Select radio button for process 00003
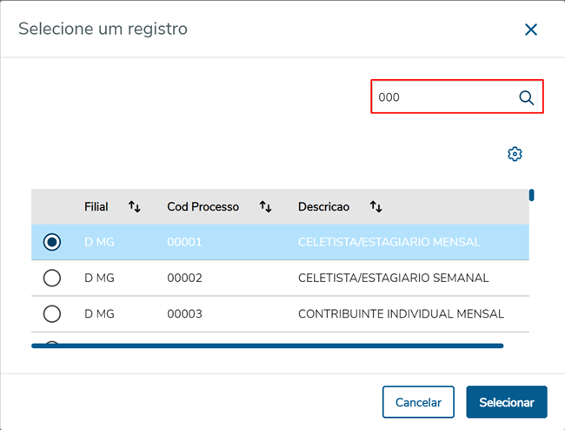The height and width of the screenshot is (430, 565). [x=52, y=313]
